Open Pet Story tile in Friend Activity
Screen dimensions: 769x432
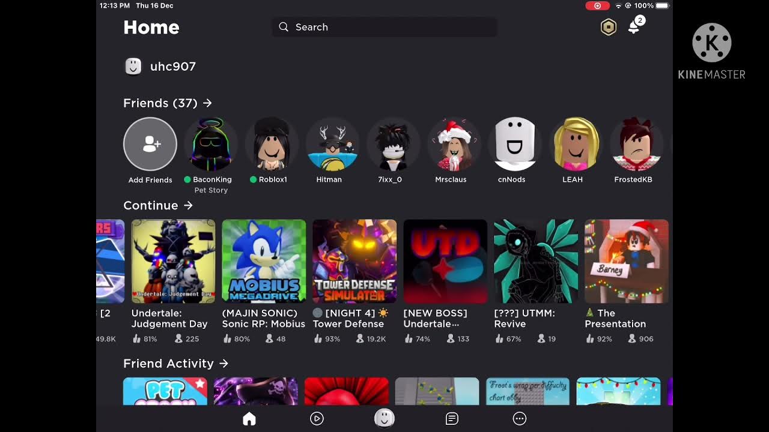[x=165, y=391]
